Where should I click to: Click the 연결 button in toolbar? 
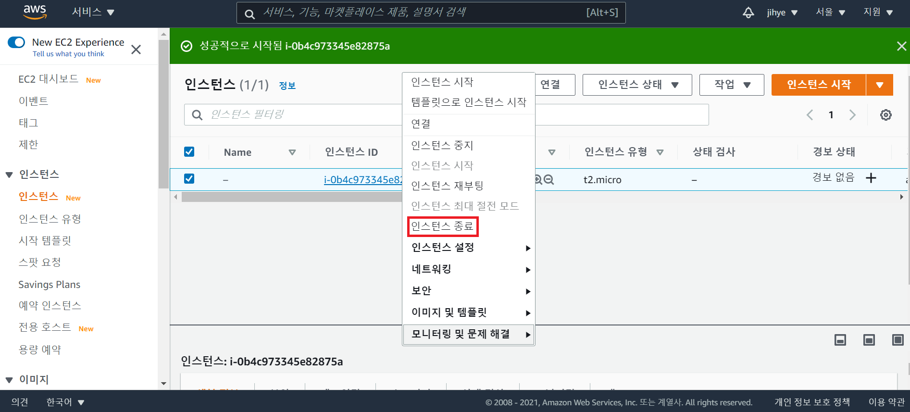(555, 85)
